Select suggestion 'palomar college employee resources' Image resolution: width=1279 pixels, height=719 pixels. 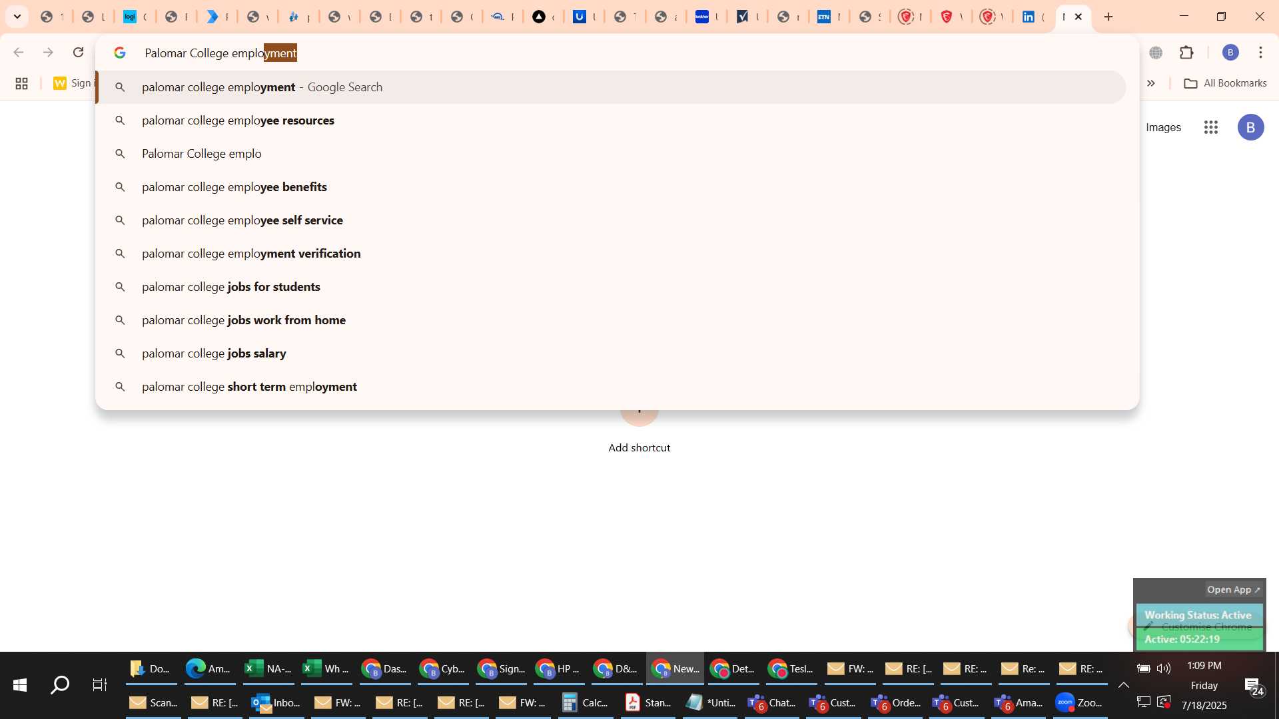612,120
